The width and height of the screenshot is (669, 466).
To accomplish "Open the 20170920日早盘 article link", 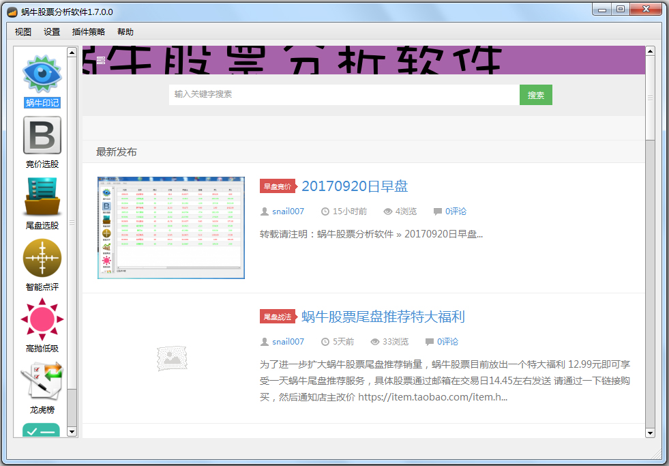I will coord(355,186).
